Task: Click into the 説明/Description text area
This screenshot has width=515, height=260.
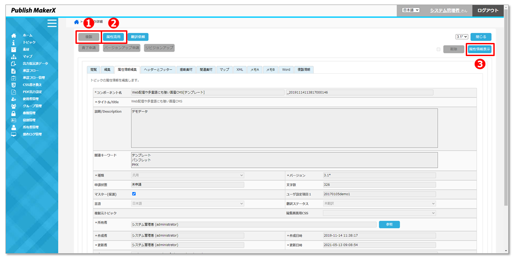Action: [284, 128]
